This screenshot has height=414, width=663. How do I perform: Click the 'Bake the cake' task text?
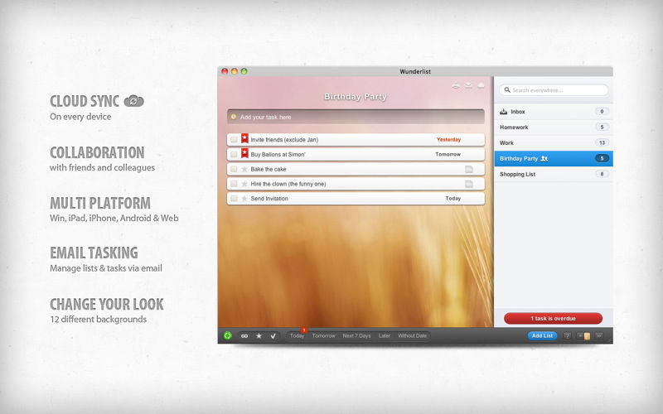(x=269, y=169)
